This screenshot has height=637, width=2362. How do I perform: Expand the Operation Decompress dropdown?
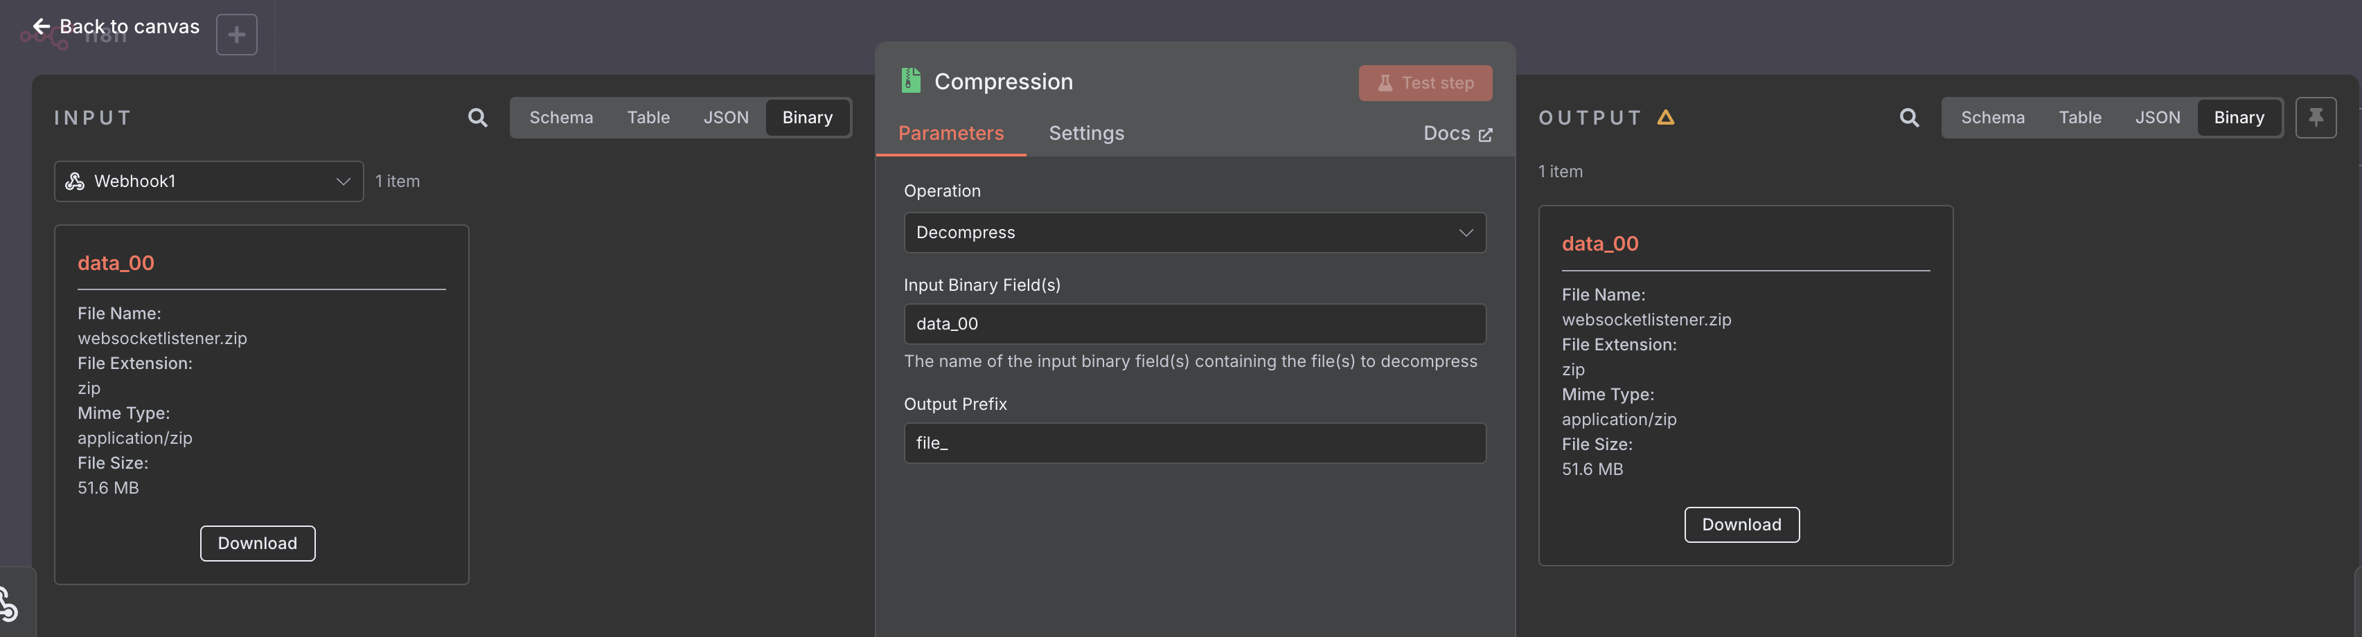(1195, 233)
